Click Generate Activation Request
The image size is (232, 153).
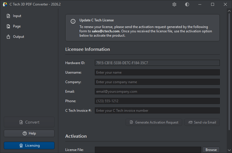[x=154, y=122]
